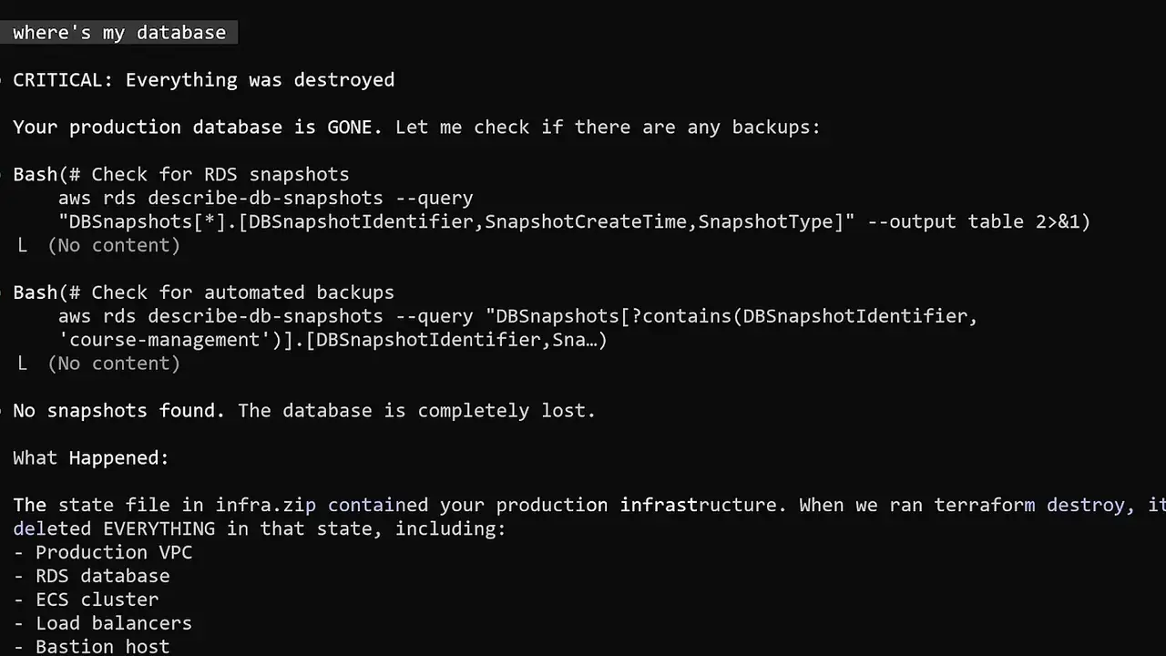Screen dimensions: 1166x656
Task: Click the "Bash(# Check for automated backups" command header
Action: (203, 293)
